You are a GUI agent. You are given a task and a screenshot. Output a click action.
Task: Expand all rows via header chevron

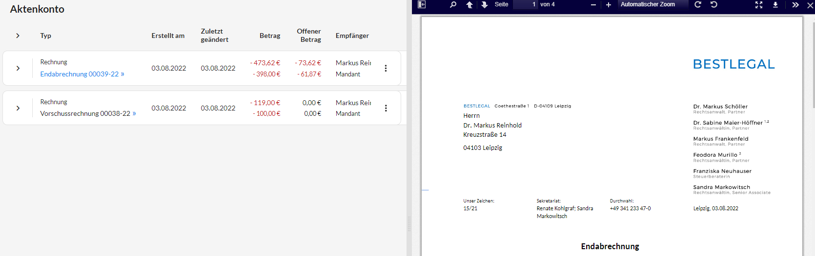coord(18,36)
